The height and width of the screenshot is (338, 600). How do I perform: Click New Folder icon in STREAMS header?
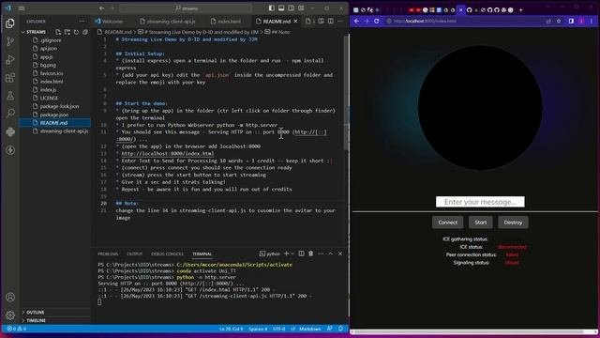click(x=67, y=32)
